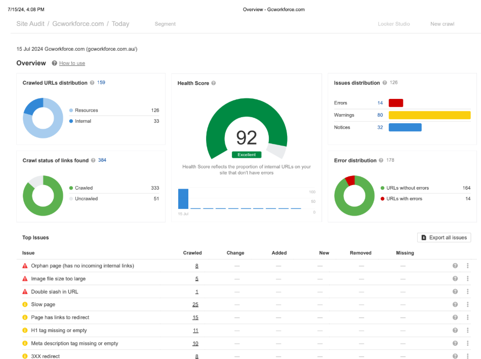Open more options menu for H1 tag missing row
Image resolution: width=481 pixels, height=359 pixels.
468,330
